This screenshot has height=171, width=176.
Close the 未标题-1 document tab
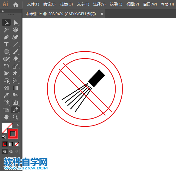[x=102, y=14]
